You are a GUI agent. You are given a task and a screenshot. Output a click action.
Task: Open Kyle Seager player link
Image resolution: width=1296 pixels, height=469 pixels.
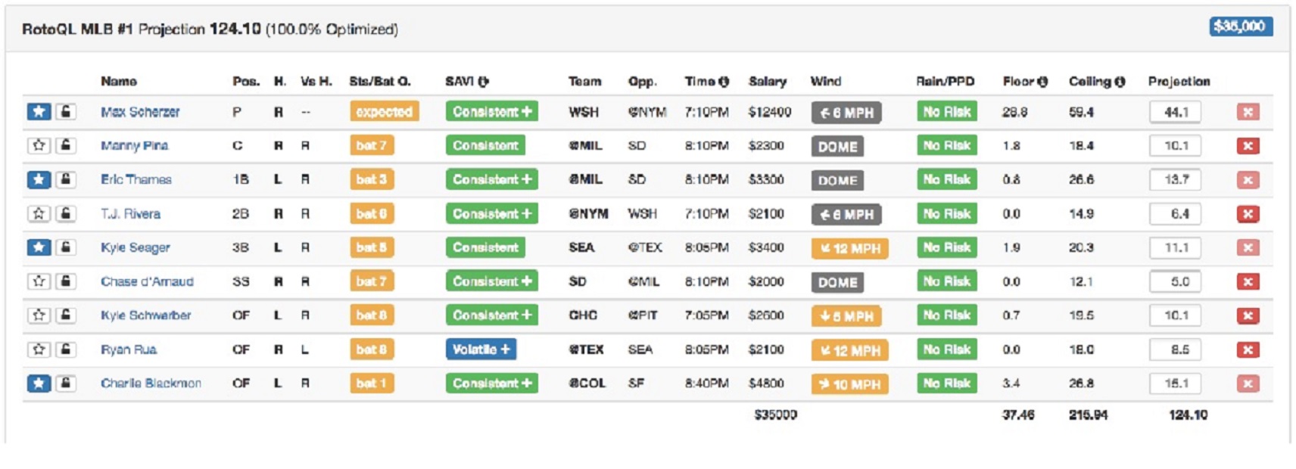coord(136,247)
